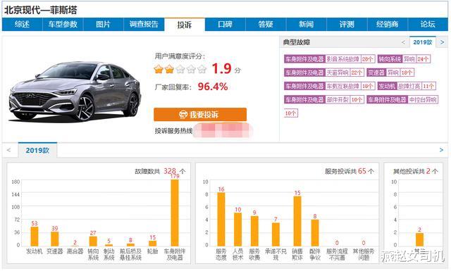451x271 pixels.
Task: Open the 综述 tab
Action: pos(22,25)
